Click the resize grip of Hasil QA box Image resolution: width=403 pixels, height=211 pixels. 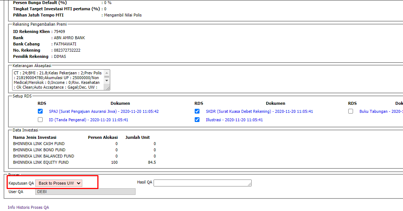click(250, 185)
